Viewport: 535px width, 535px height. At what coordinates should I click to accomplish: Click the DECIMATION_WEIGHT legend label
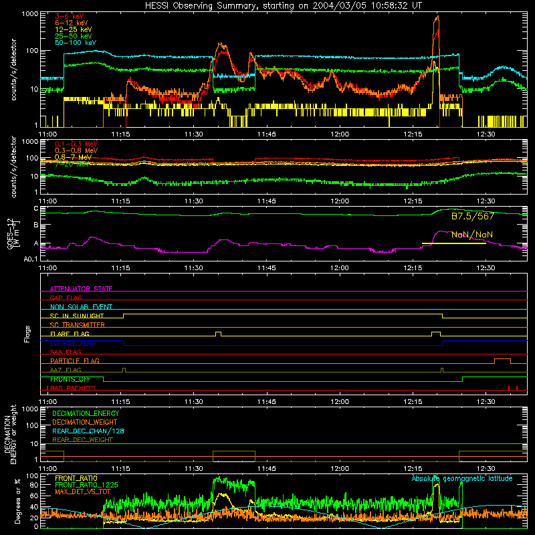tap(85, 422)
